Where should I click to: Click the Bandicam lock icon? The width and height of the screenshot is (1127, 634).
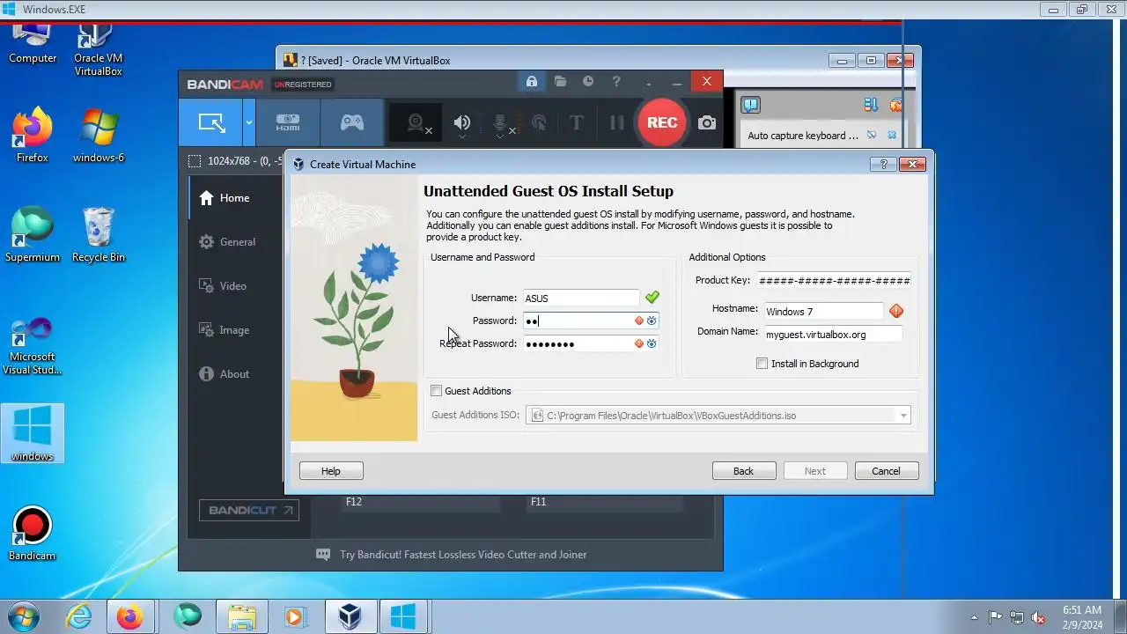pos(532,82)
